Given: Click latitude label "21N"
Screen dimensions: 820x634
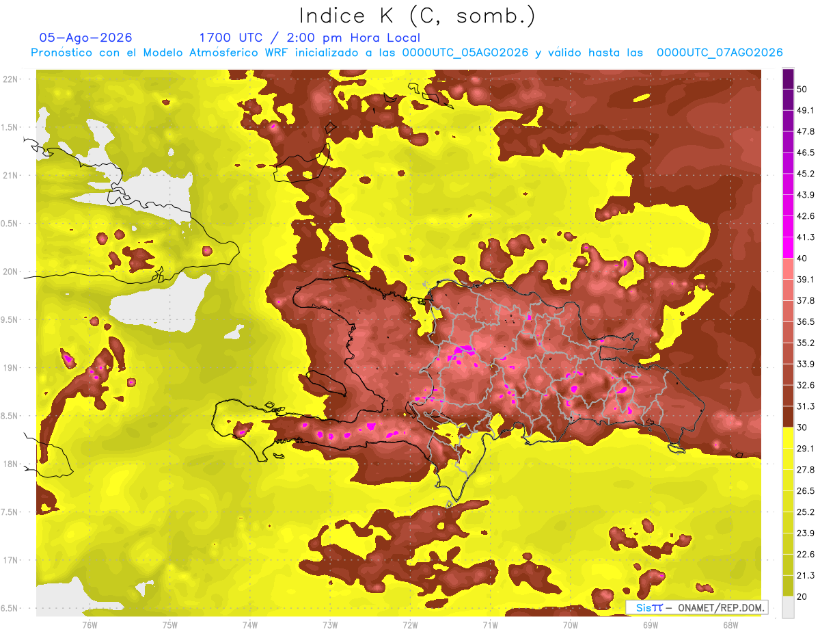Looking at the screenshot, I should click(x=12, y=175).
